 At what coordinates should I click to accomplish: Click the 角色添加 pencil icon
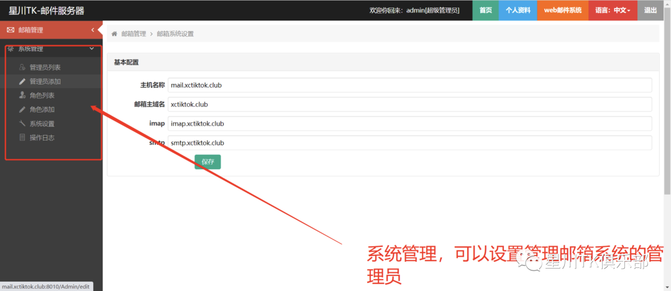click(x=22, y=109)
